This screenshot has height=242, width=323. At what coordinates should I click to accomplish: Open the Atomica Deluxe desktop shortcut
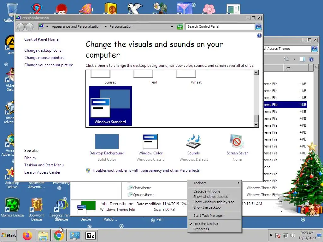12,207
